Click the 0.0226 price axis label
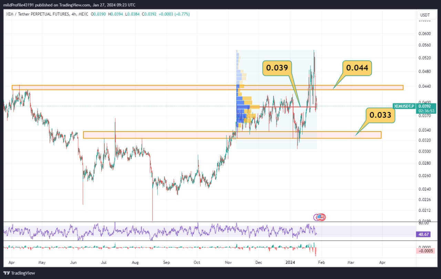The height and width of the screenshot is (279, 441). click(424, 199)
